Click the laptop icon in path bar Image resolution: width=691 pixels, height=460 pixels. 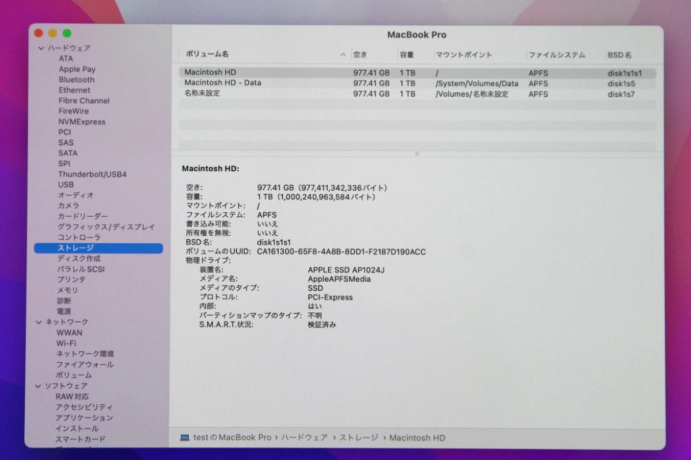[184, 438]
